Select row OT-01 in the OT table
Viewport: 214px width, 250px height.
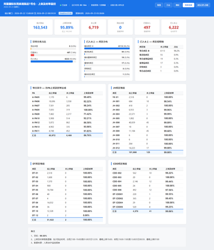(x=67, y=173)
